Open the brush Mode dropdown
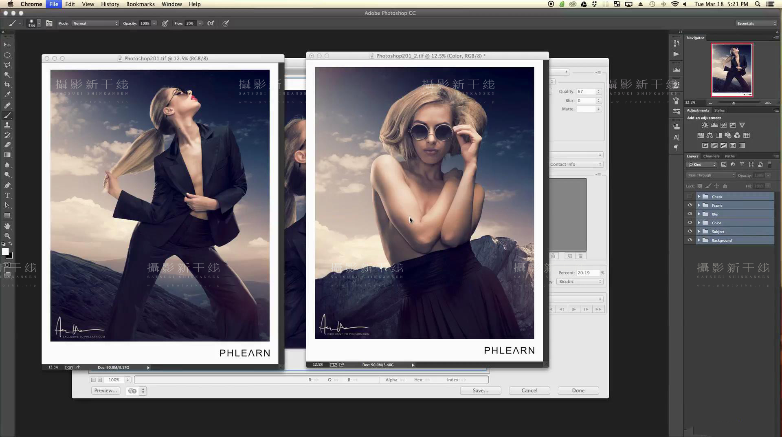The width and height of the screenshot is (782, 437). coord(95,23)
